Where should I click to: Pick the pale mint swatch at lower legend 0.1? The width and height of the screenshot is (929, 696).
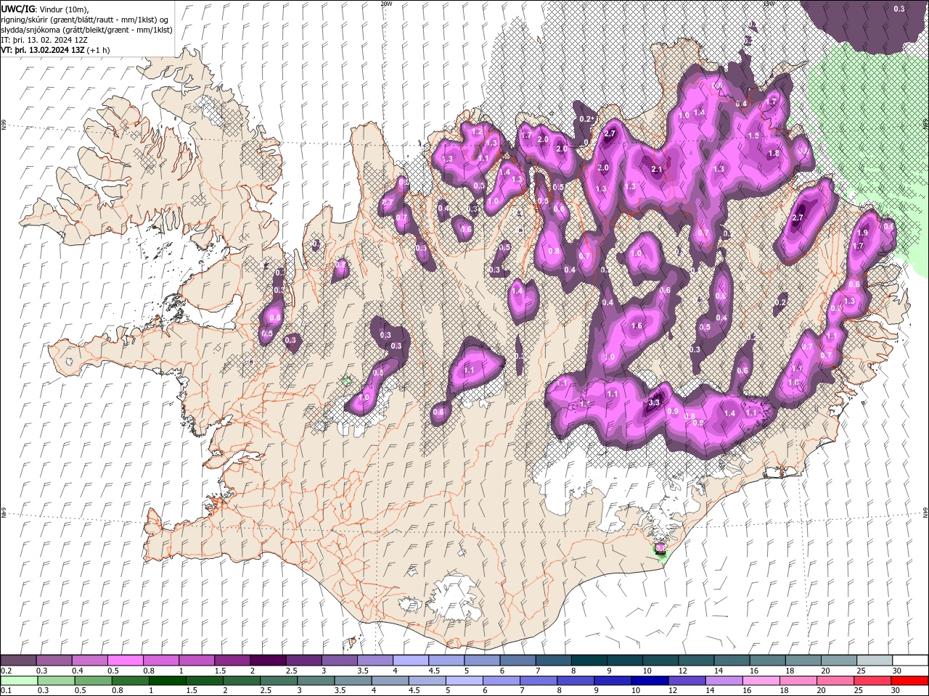[x=18, y=681]
